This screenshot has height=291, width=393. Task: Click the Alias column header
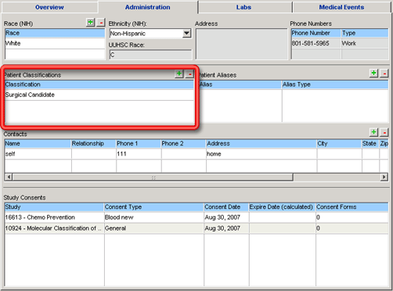click(240, 84)
